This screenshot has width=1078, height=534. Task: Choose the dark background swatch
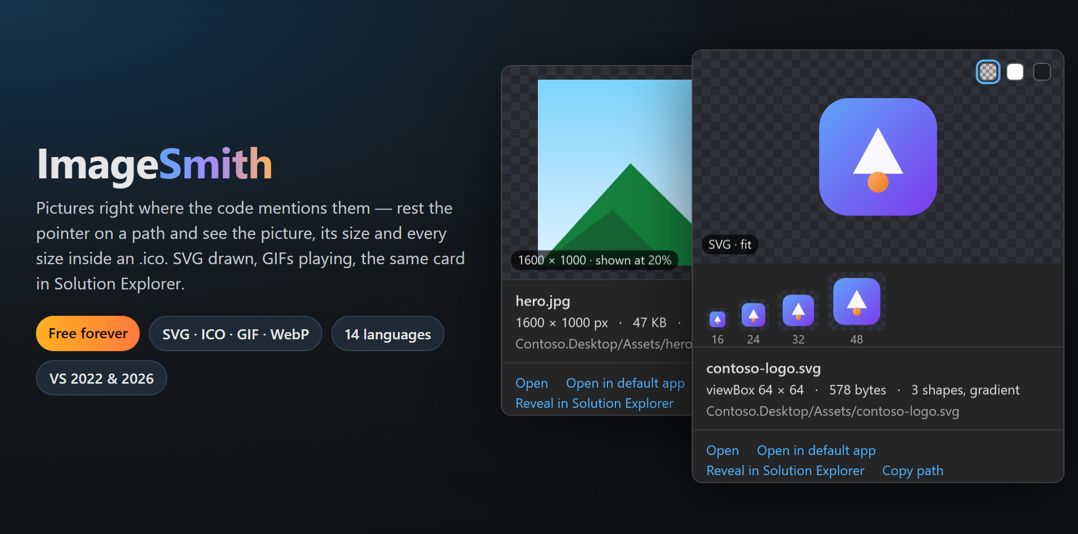[x=1042, y=72]
